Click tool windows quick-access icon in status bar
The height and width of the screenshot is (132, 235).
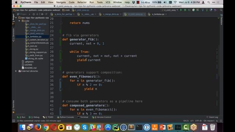(x=14, y=121)
